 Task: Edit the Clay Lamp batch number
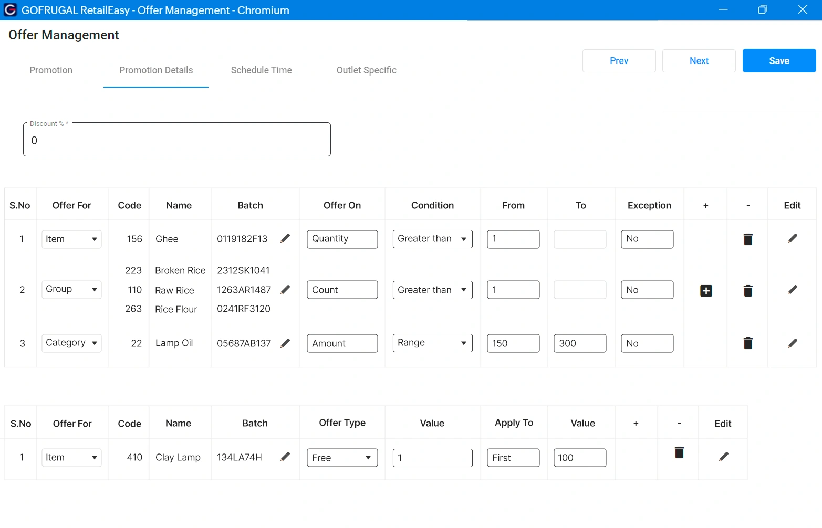click(x=285, y=457)
